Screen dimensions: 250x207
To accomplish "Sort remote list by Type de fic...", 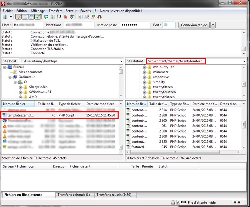I will pyautogui.click(x=179, y=104).
